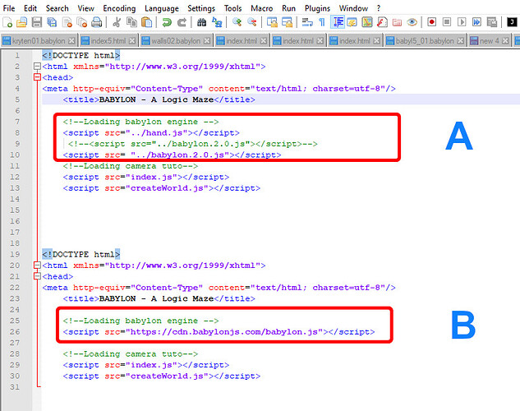Image resolution: width=520 pixels, height=411 pixels.
Task: Toggle synchronized horizontal scrolling
Action: pos(287,22)
